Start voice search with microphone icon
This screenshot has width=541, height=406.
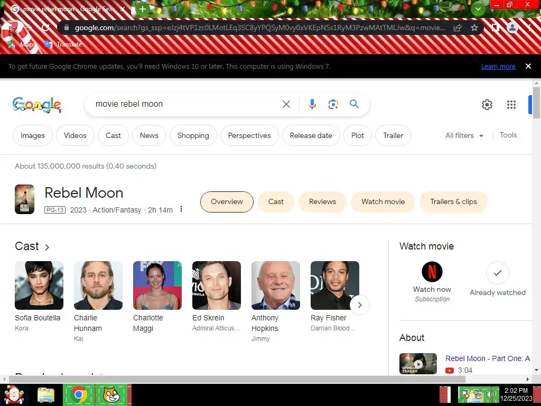pos(312,104)
